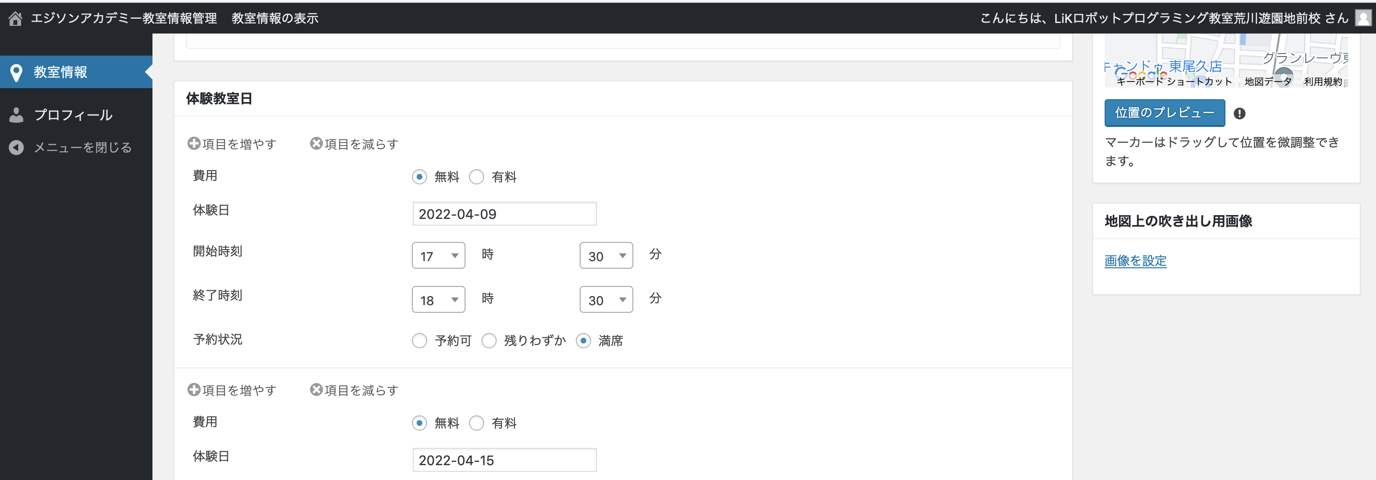This screenshot has width=1376, height=480.
Task: Click the 位置のプレビュー button
Action: tap(1165, 113)
